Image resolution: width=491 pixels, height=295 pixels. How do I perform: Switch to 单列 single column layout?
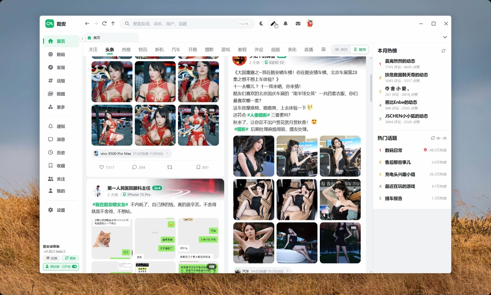(341, 50)
